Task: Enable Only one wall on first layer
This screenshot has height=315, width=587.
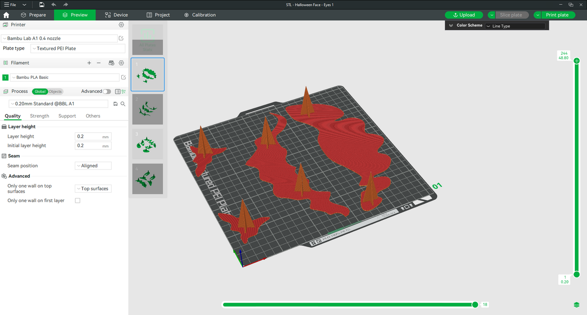Action: click(x=78, y=201)
